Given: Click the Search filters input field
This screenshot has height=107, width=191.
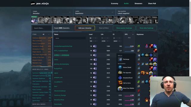Looking at the screenshot, I should (42, 28).
